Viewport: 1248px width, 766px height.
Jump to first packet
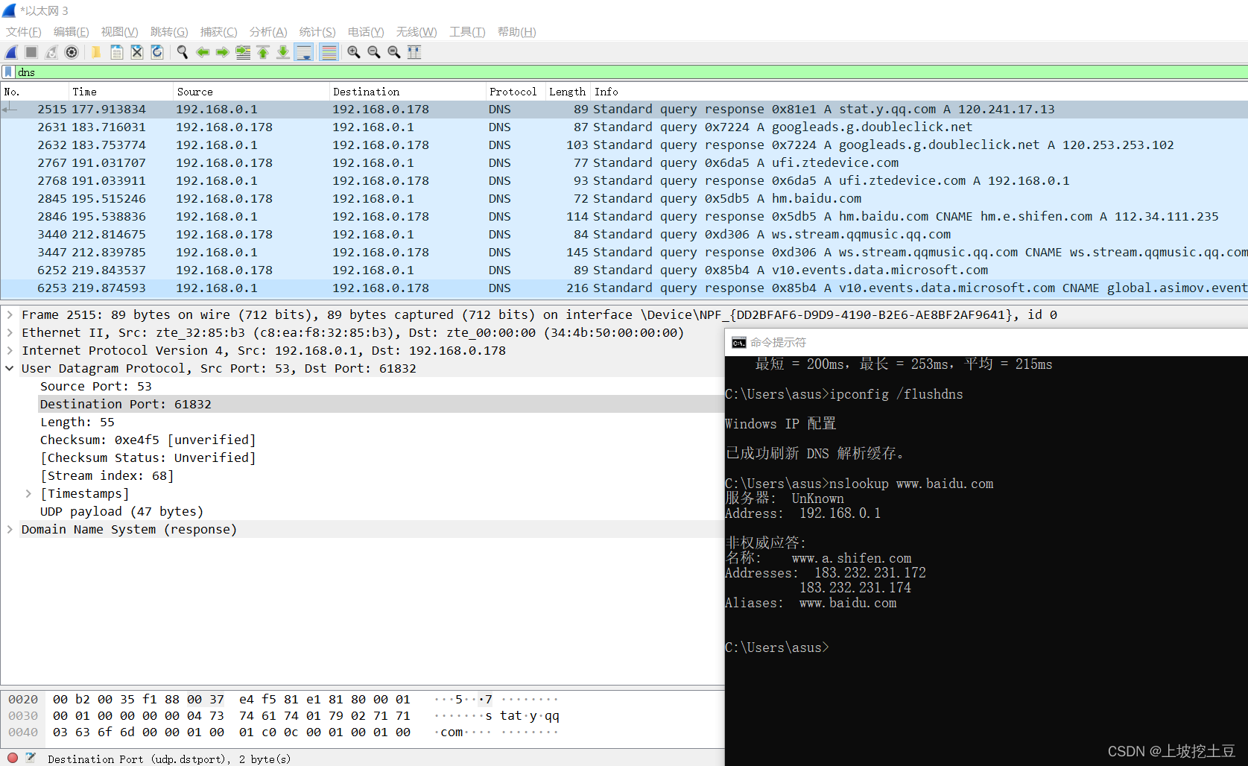(263, 52)
